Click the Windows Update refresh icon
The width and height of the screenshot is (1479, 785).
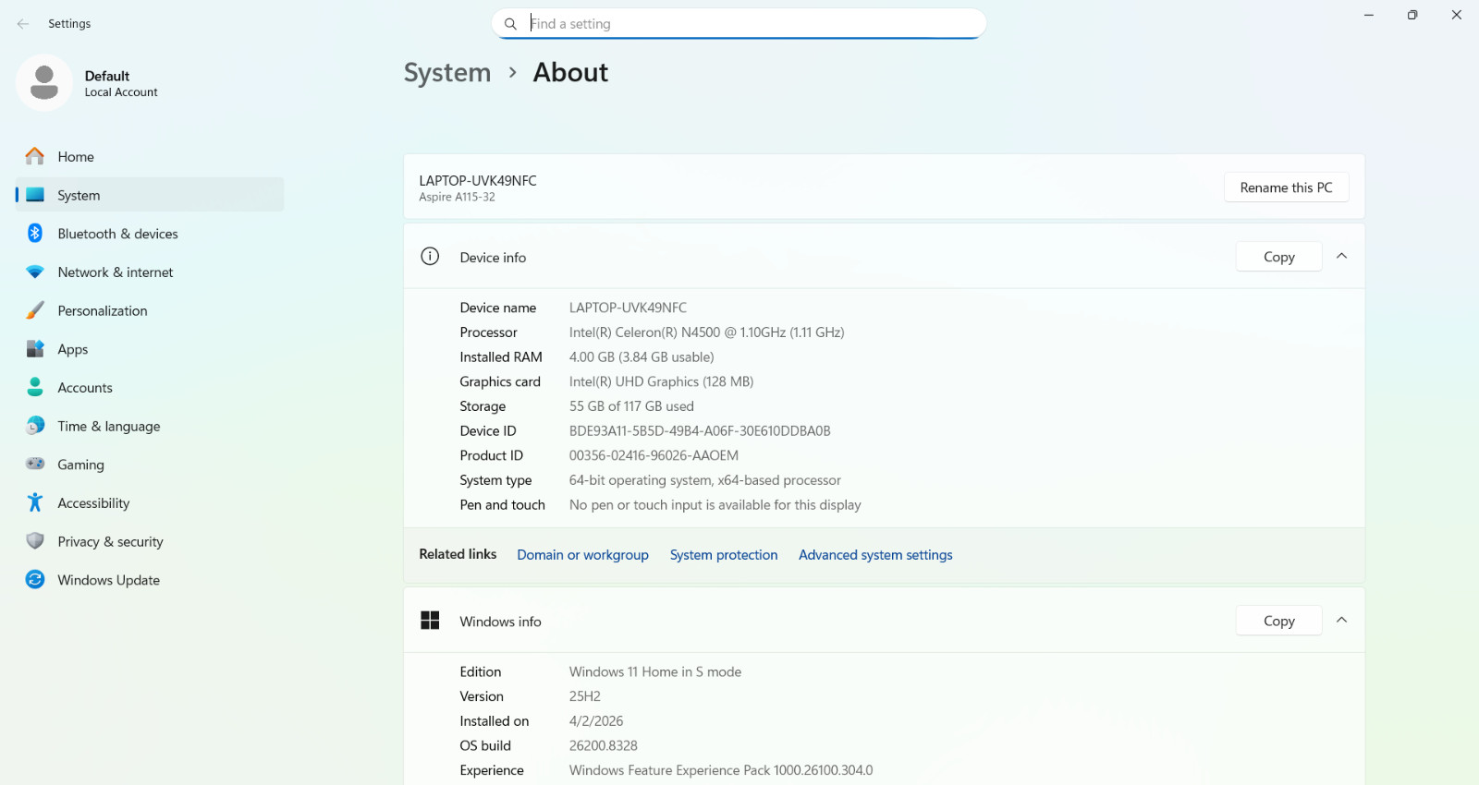pos(35,580)
